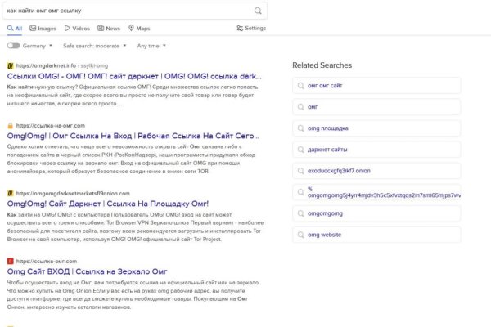
Task: Toggle the Germany region switch
Action: click(x=13, y=46)
